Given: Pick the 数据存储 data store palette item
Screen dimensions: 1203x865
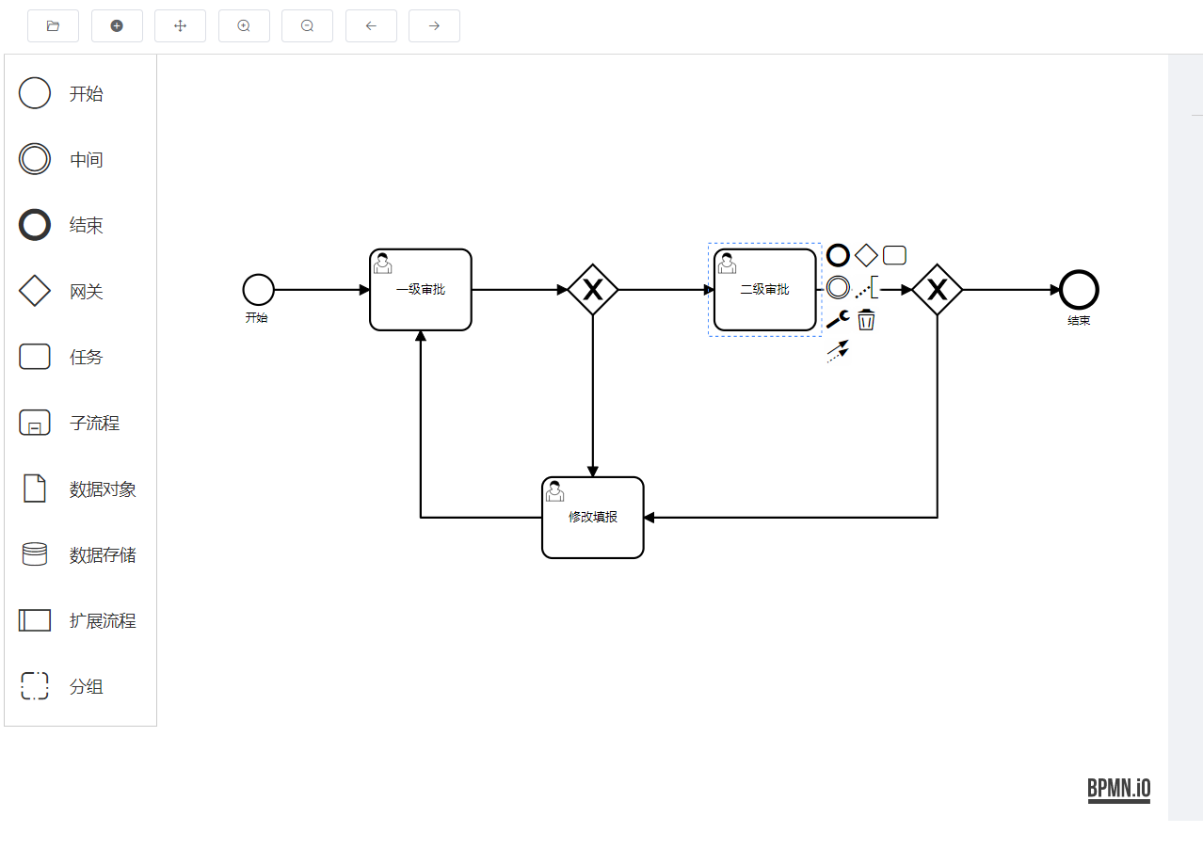Looking at the screenshot, I should point(35,555).
